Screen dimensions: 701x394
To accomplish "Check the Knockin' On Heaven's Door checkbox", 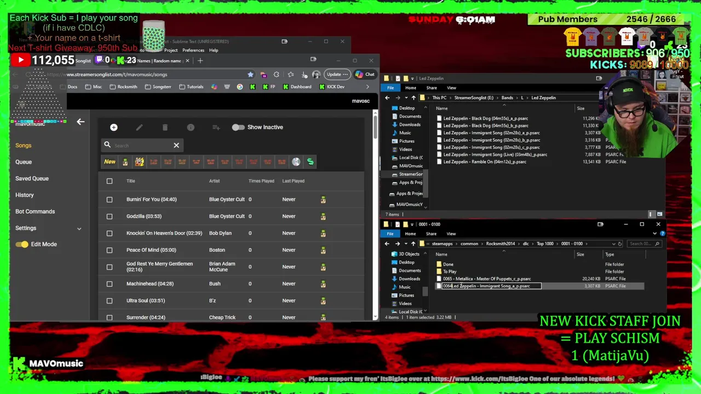I will [110, 233].
